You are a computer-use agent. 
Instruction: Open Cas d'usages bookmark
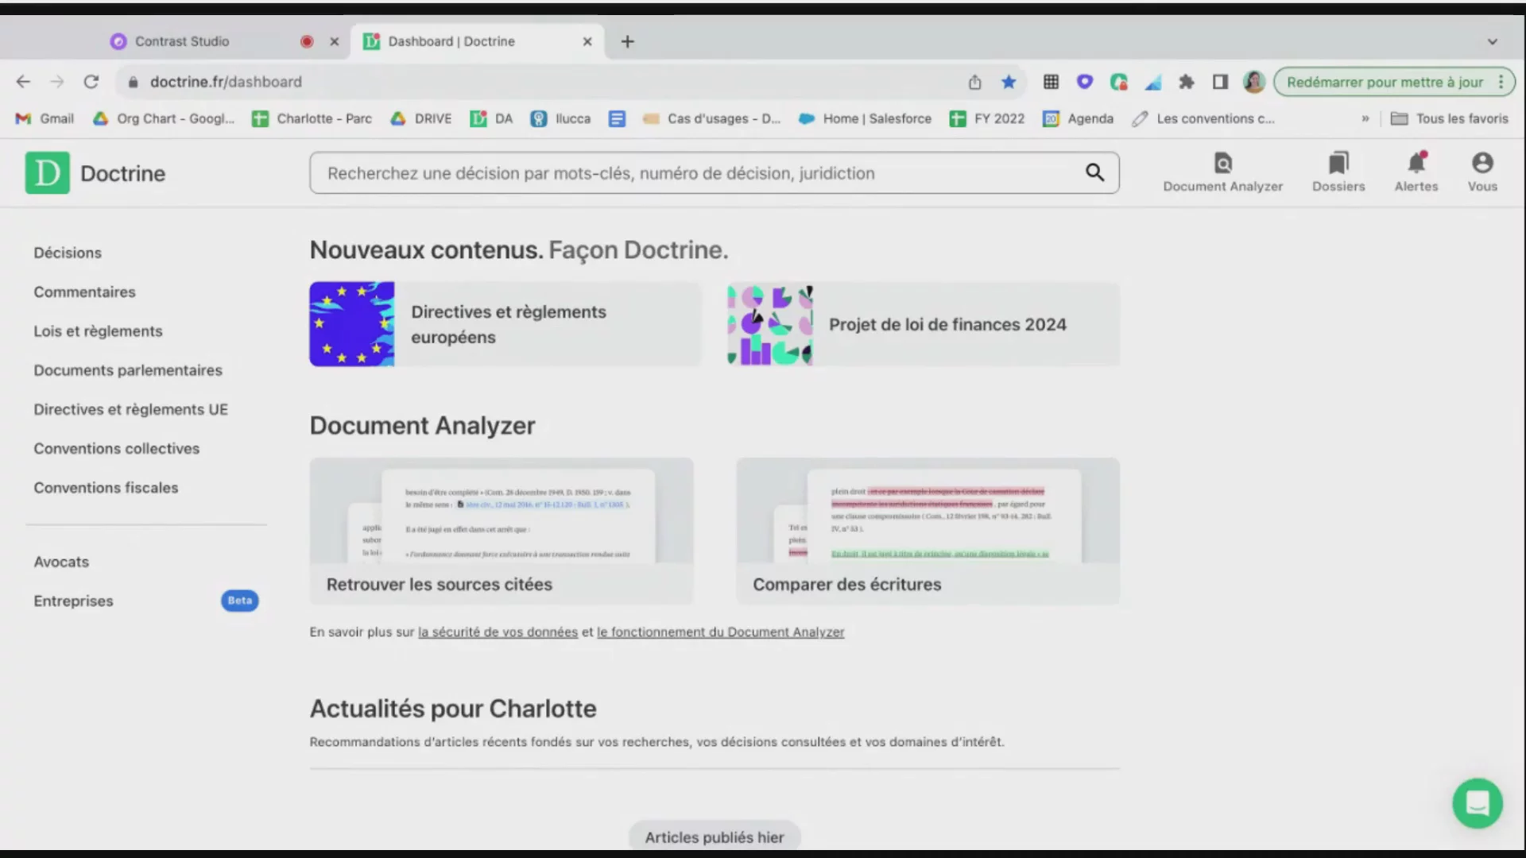point(712,118)
